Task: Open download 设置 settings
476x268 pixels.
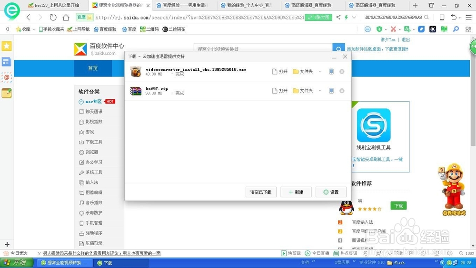Action: point(331,192)
